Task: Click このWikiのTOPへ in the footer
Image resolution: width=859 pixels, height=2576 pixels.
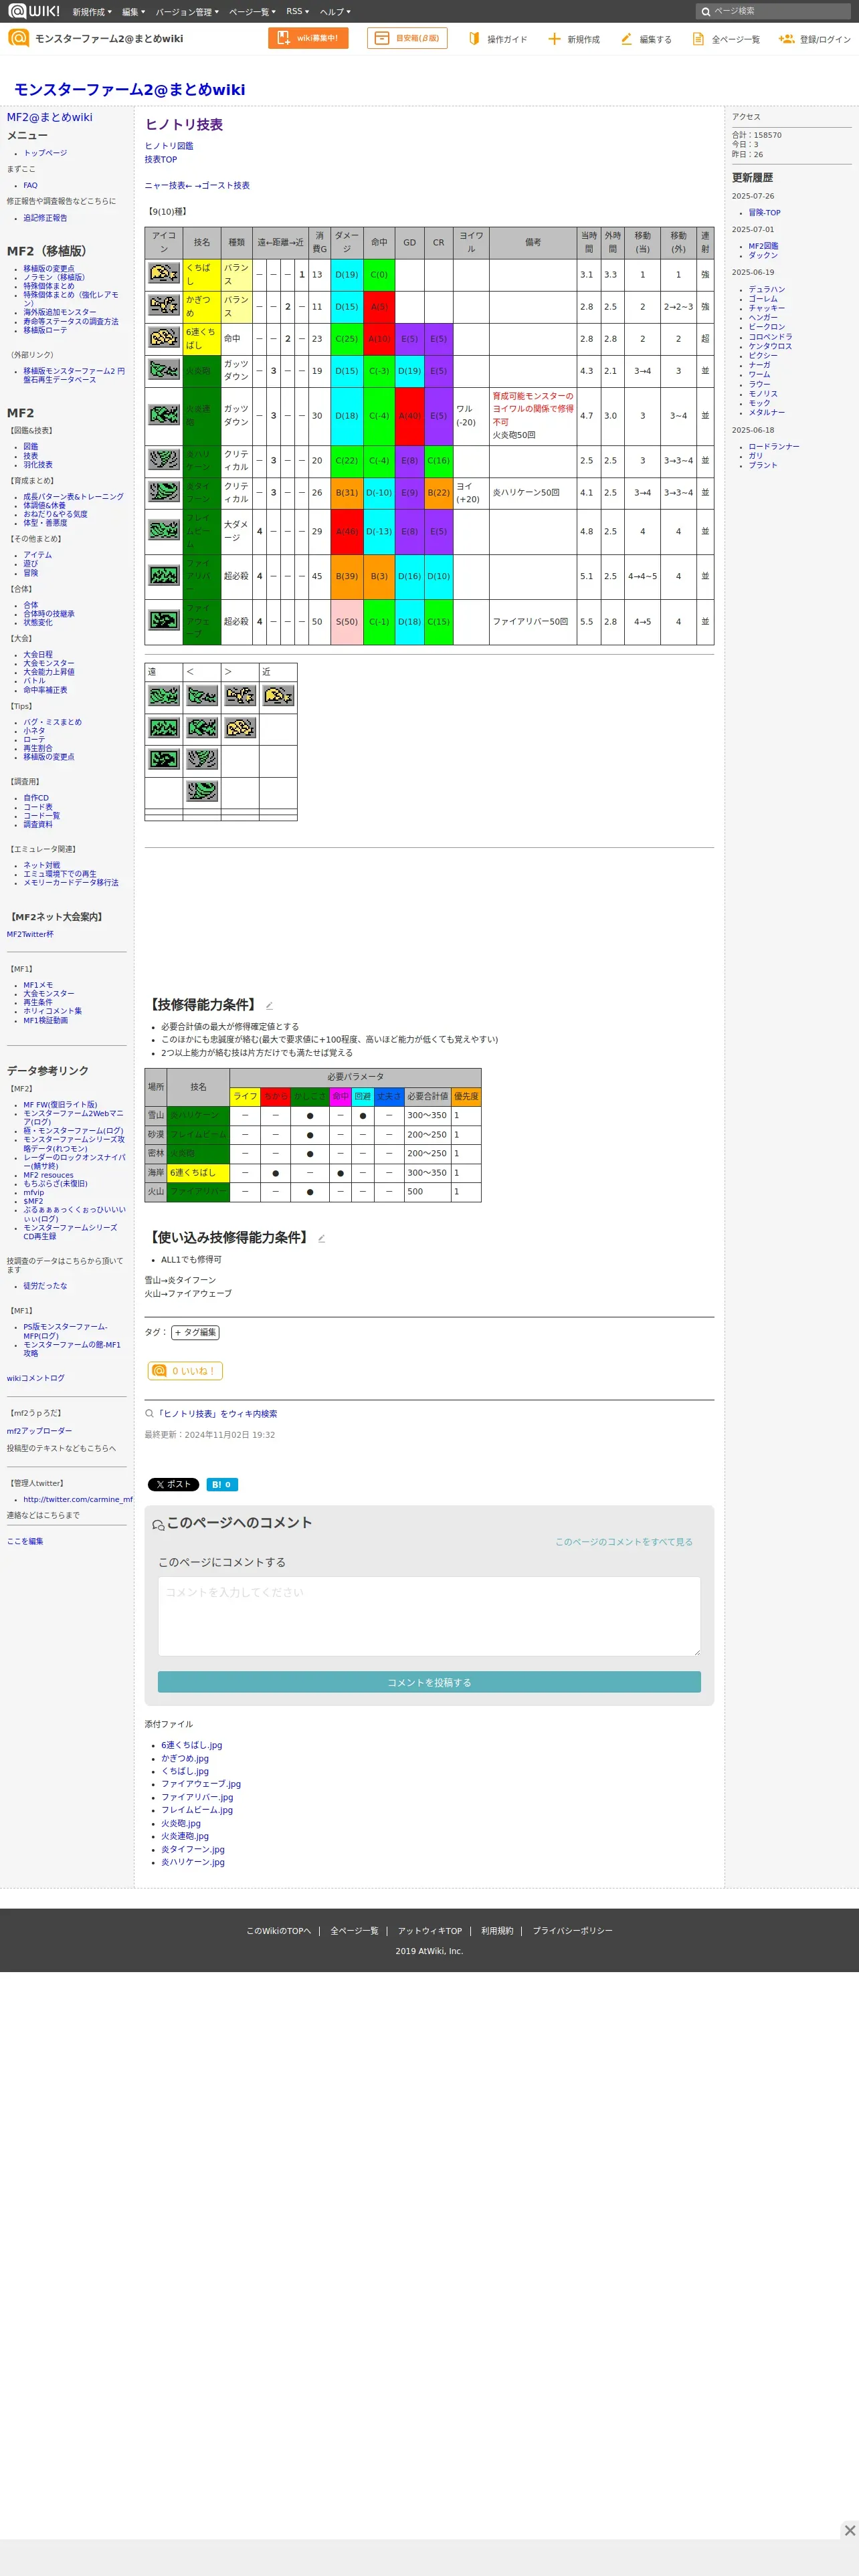Action: 279,1931
